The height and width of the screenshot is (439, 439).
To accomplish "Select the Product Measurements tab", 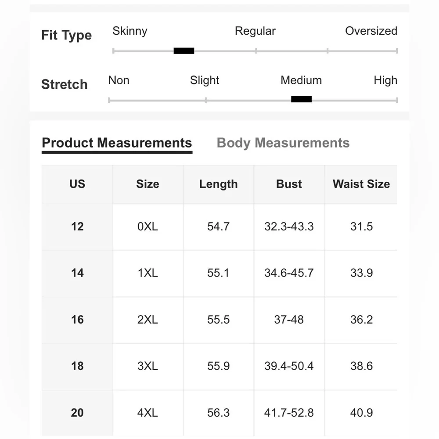I will click(117, 143).
